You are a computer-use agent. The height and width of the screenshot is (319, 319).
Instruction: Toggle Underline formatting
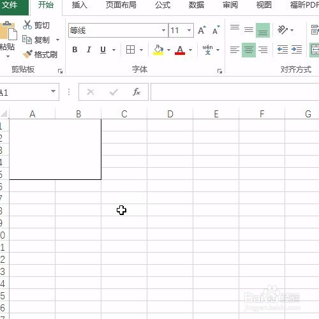103,50
